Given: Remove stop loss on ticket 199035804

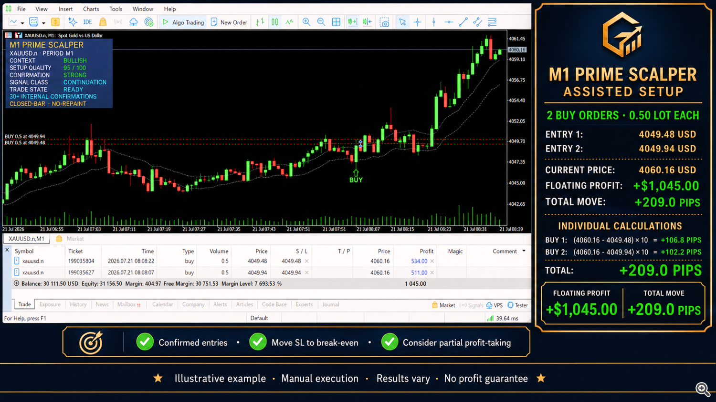Looking at the screenshot, I should [306, 261].
